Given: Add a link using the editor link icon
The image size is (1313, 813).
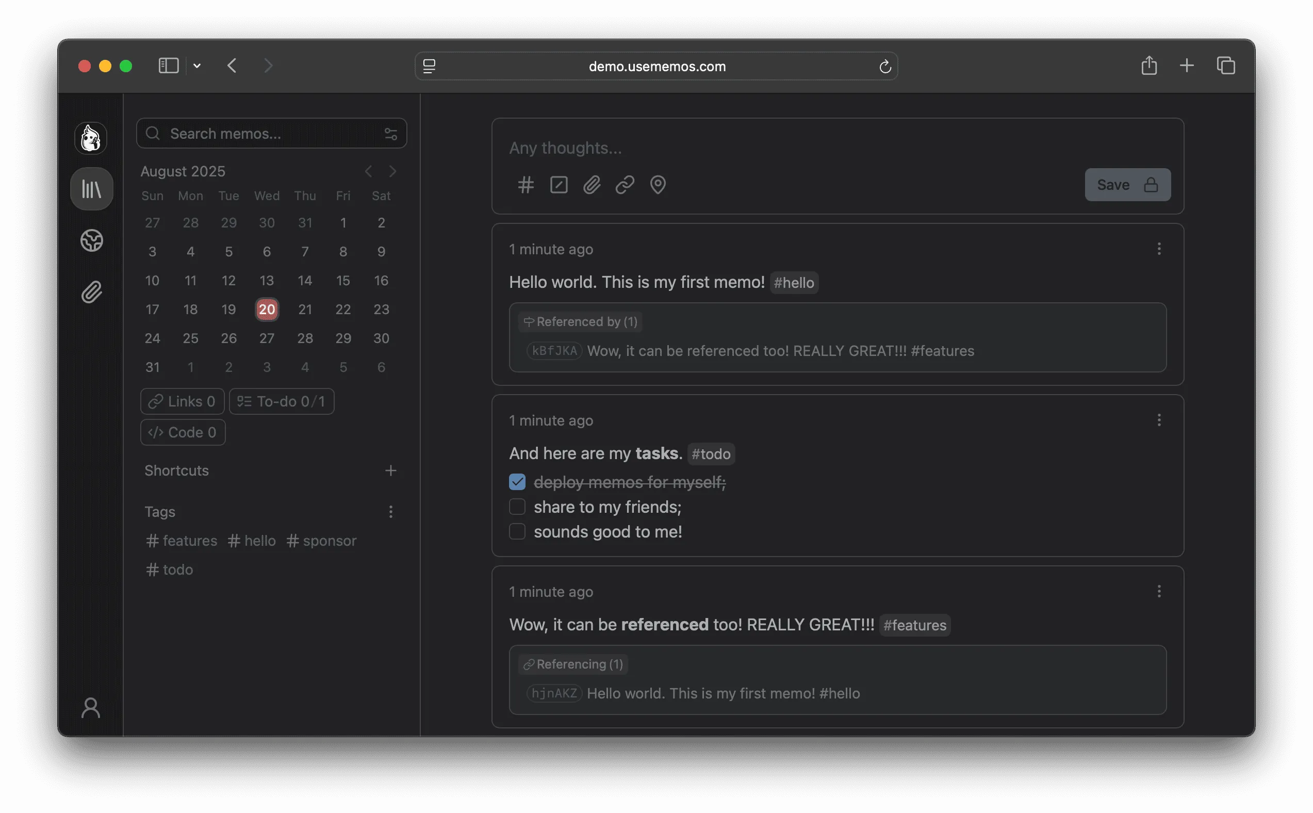Looking at the screenshot, I should pyautogui.click(x=624, y=185).
